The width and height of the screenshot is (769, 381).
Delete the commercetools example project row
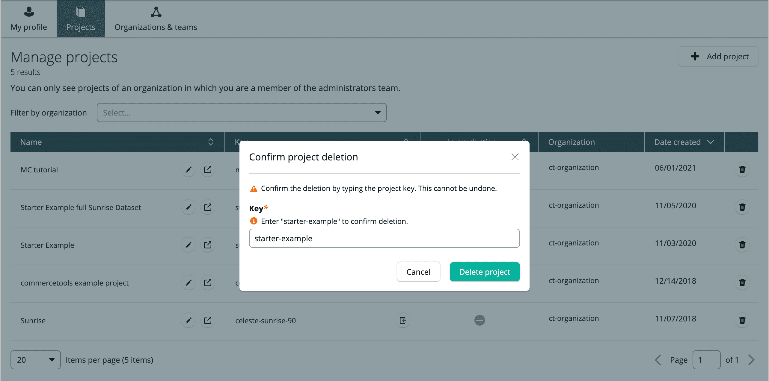coord(742,283)
